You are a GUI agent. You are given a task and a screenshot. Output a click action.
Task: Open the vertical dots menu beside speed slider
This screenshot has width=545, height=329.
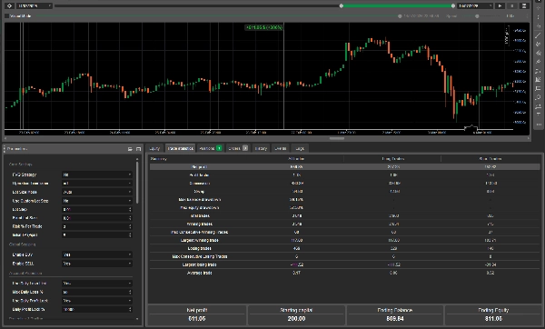(527, 16)
